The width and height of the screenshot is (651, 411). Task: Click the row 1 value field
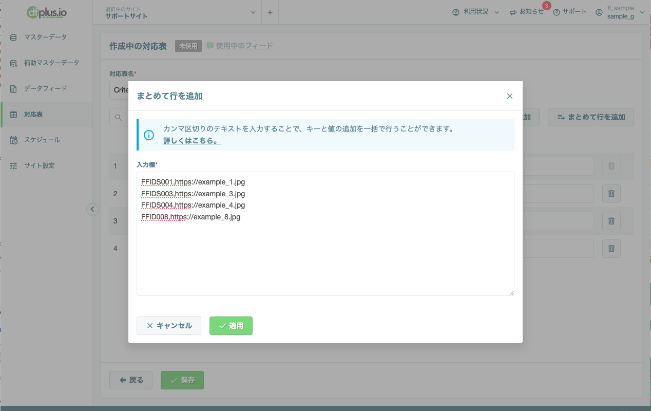559,166
